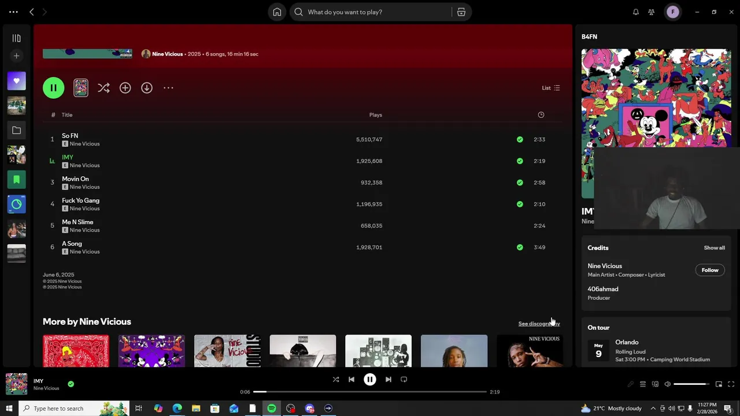Enter full screen mode
The width and height of the screenshot is (740, 416).
pyautogui.click(x=731, y=384)
